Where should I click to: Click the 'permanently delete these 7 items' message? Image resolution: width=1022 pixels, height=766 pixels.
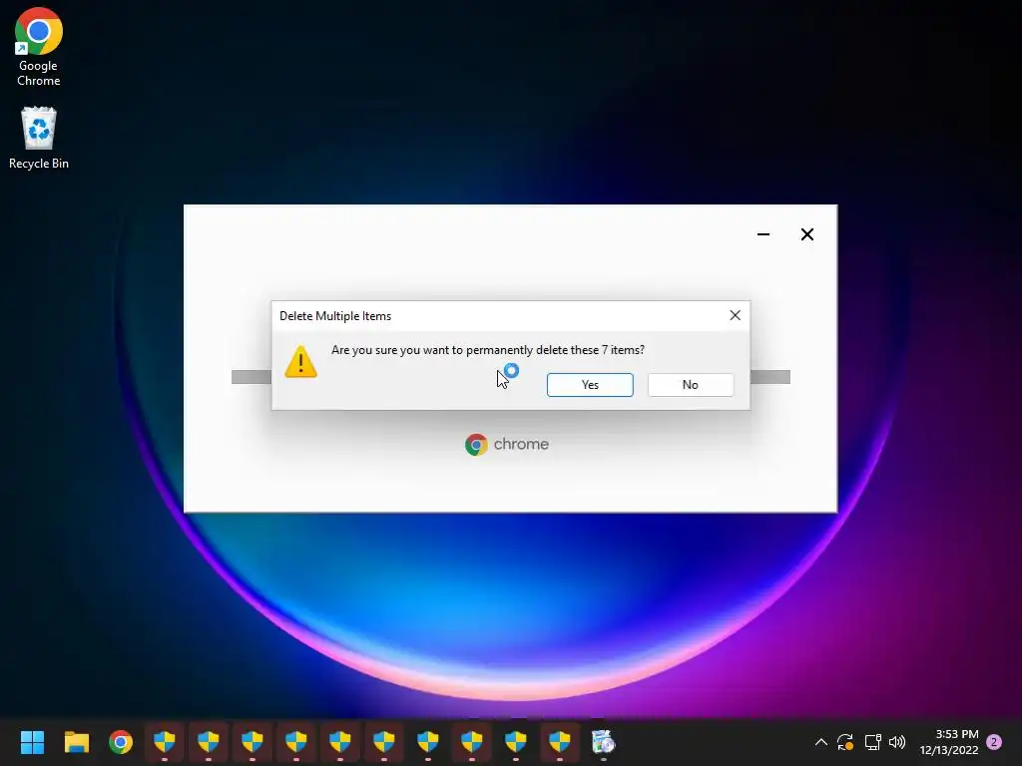pos(487,350)
